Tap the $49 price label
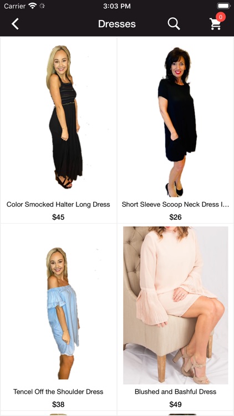 (x=175, y=404)
